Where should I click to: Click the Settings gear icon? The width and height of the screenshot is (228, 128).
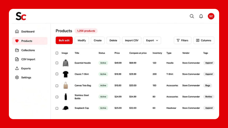(x=17, y=77)
